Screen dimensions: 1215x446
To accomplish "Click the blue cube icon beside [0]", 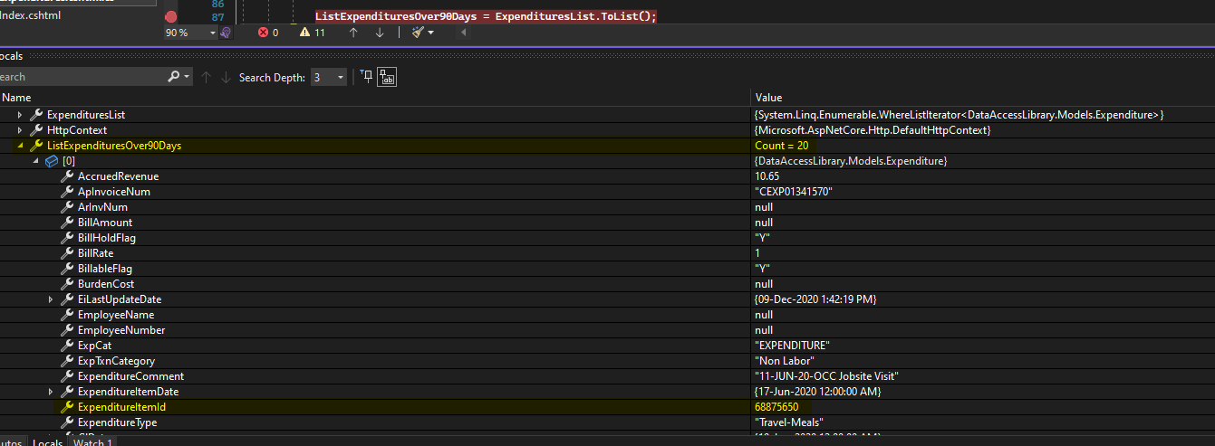I will coord(52,161).
